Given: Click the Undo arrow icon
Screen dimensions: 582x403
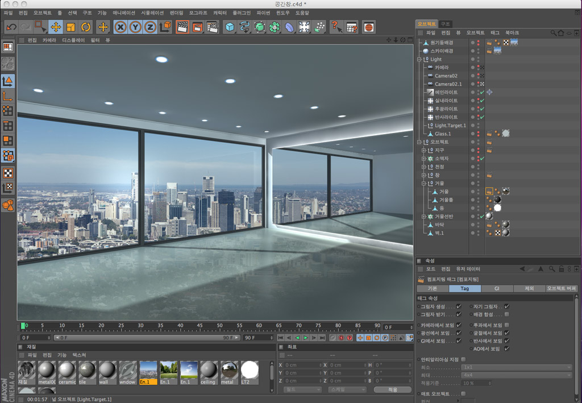Looking at the screenshot, I should coord(11,27).
